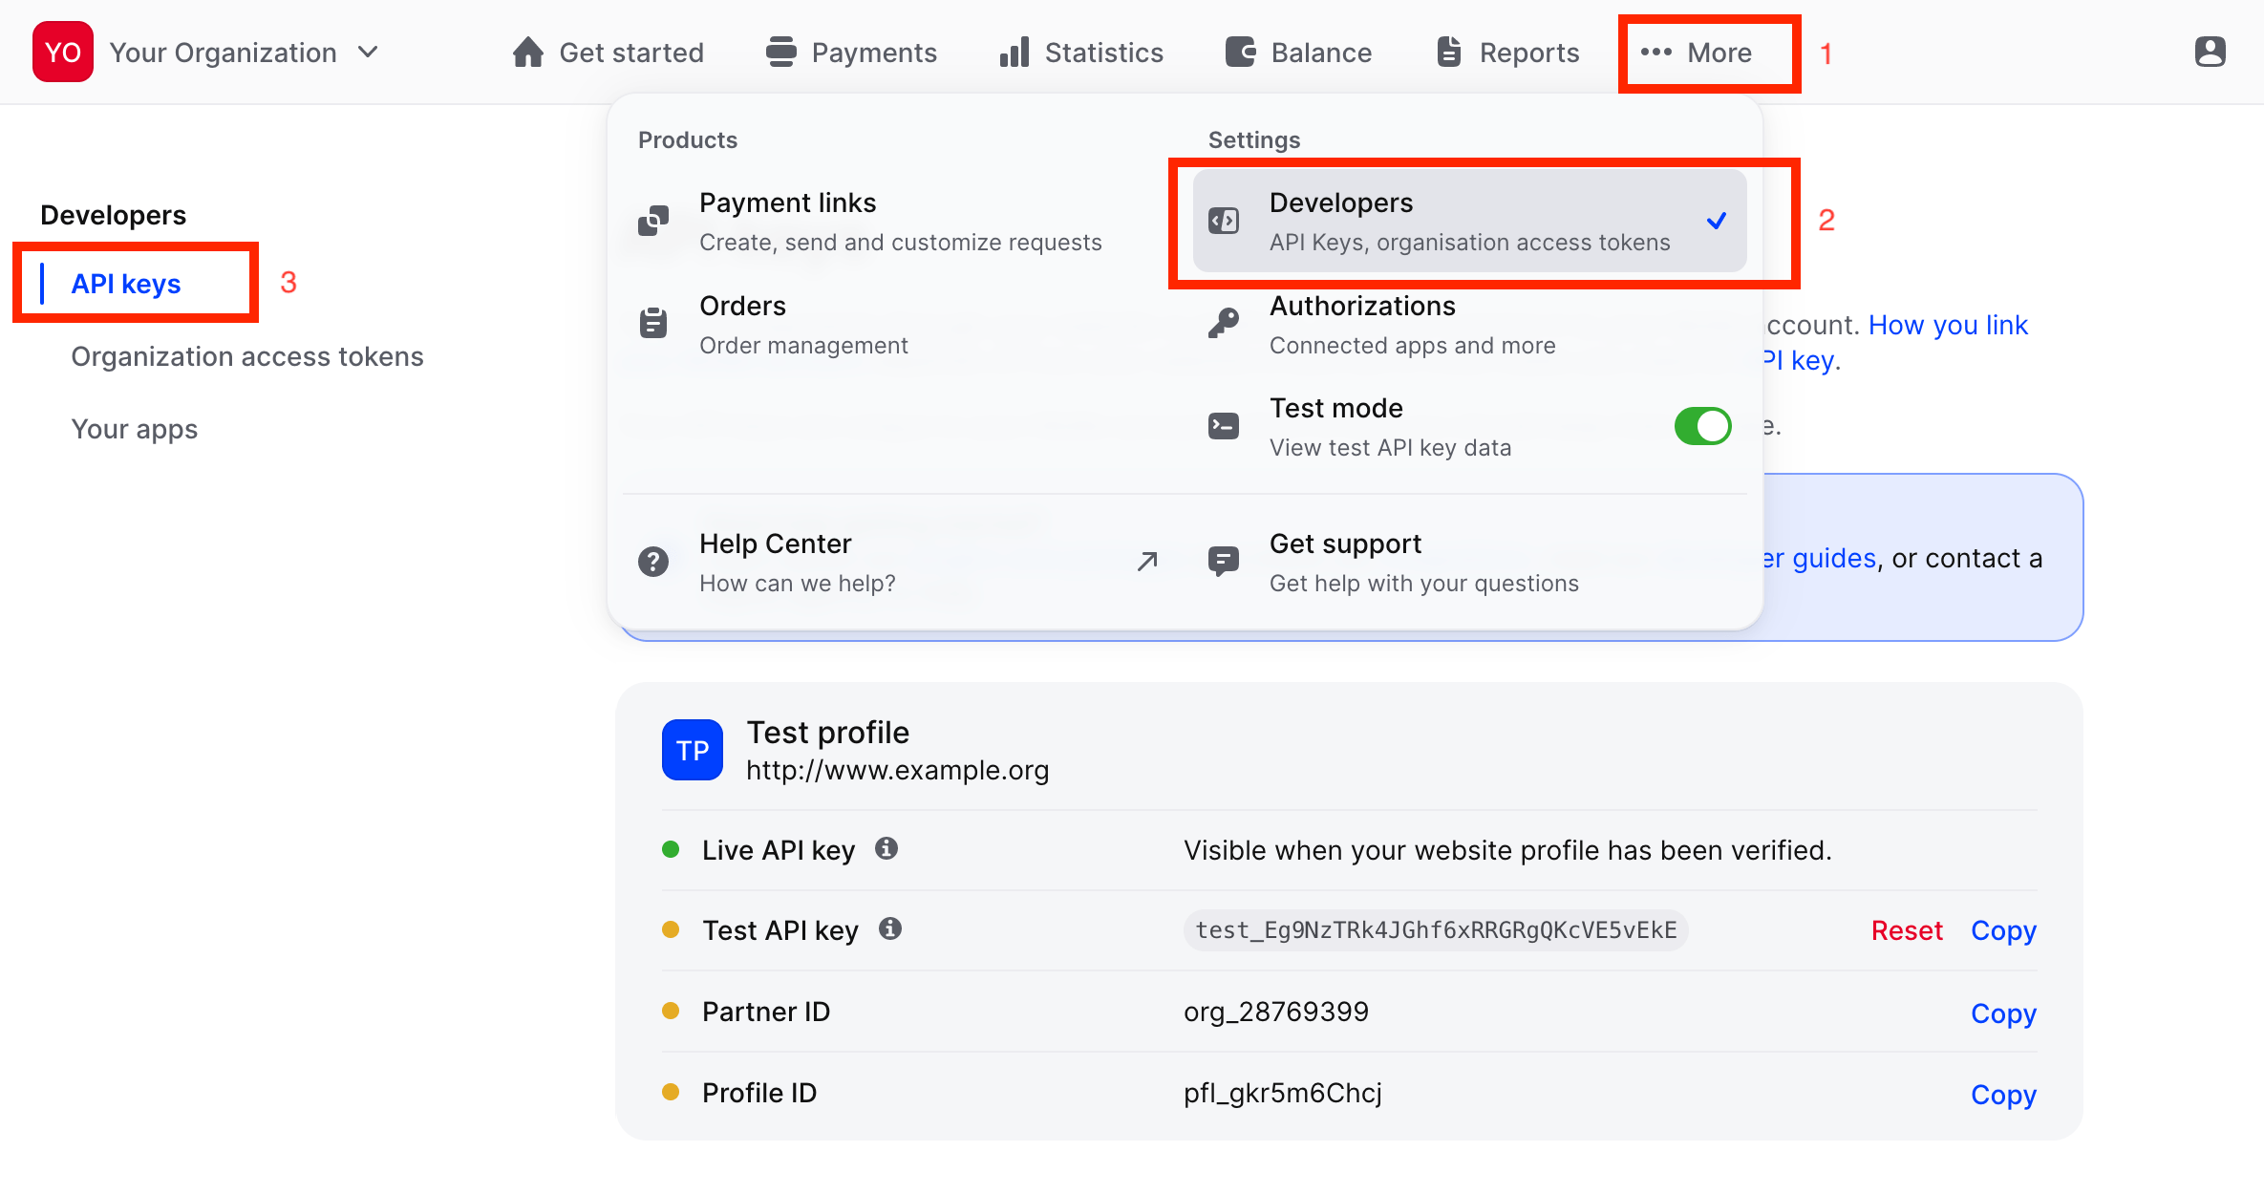Screen dimensions: 2264x1194
Task: Click the Get started home icon
Action: point(527,53)
